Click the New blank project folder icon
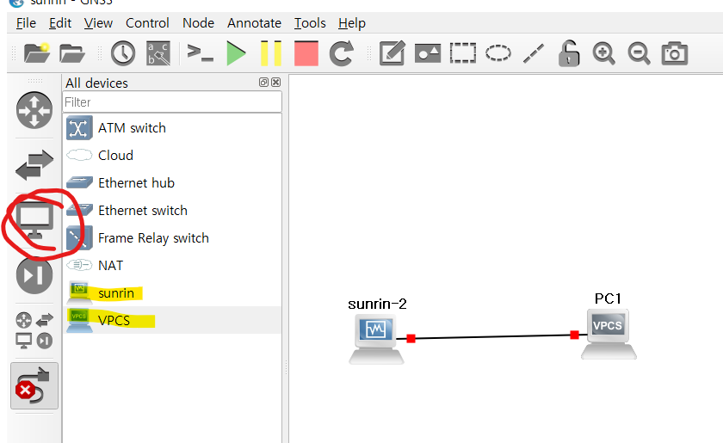The width and height of the screenshot is (723, 443). tap(37, 53)
